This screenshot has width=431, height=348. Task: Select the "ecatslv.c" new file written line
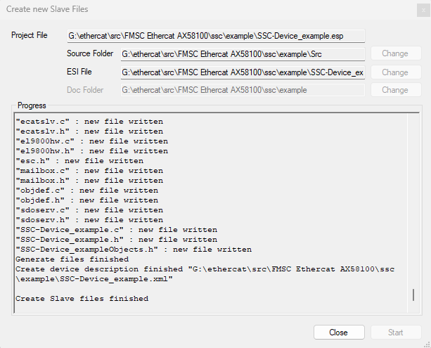[x=89, y=122]
